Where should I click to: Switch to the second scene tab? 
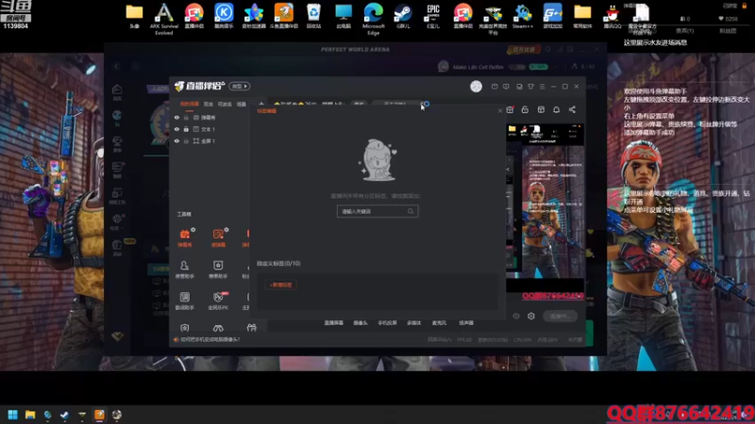(x=209, y=104)
